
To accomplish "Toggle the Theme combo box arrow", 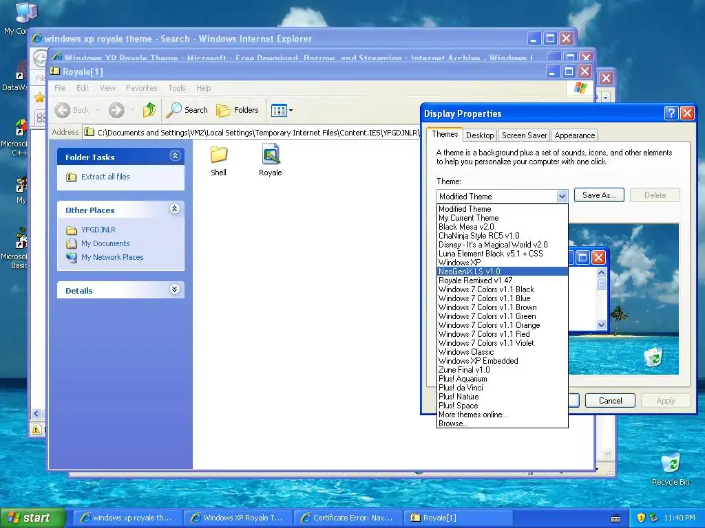I will point(562,196).
